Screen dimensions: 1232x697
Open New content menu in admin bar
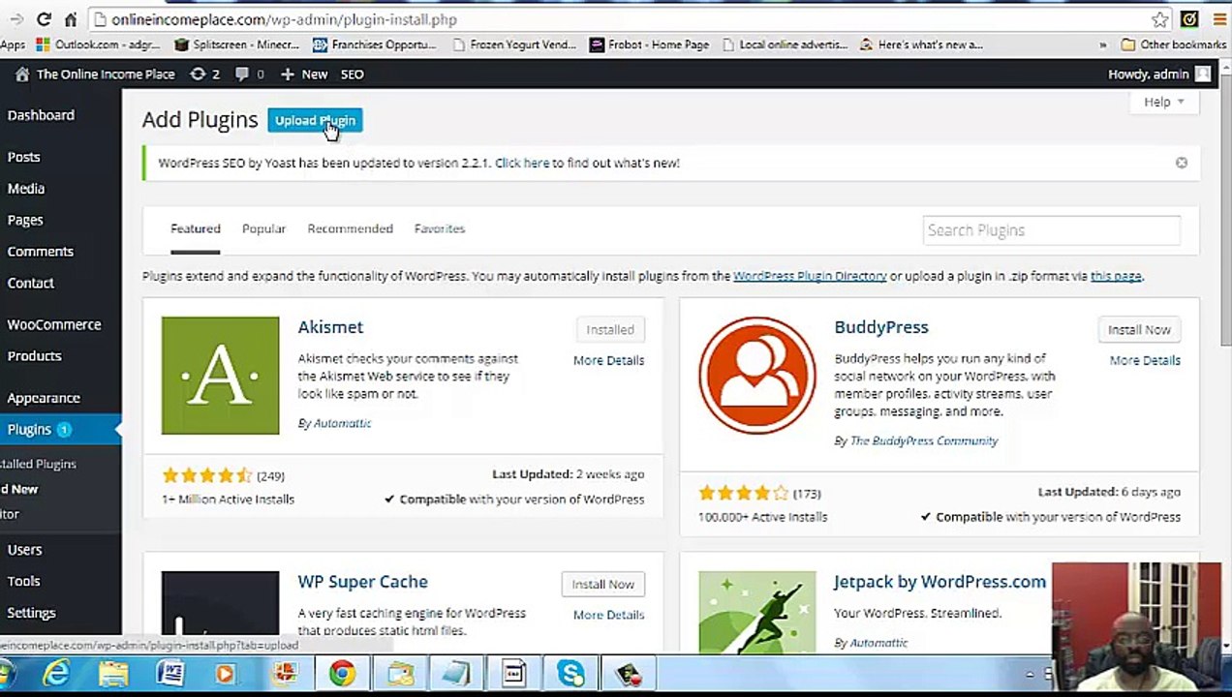304,74
